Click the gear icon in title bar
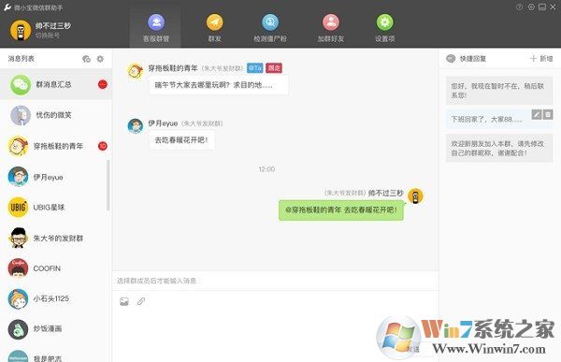This screenshot has width=561, height=362. (x=531, y=7)
